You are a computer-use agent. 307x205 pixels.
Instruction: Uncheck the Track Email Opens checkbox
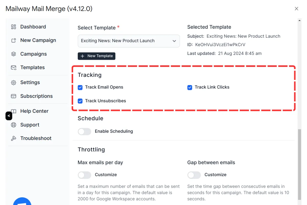[x=80, y=87]
